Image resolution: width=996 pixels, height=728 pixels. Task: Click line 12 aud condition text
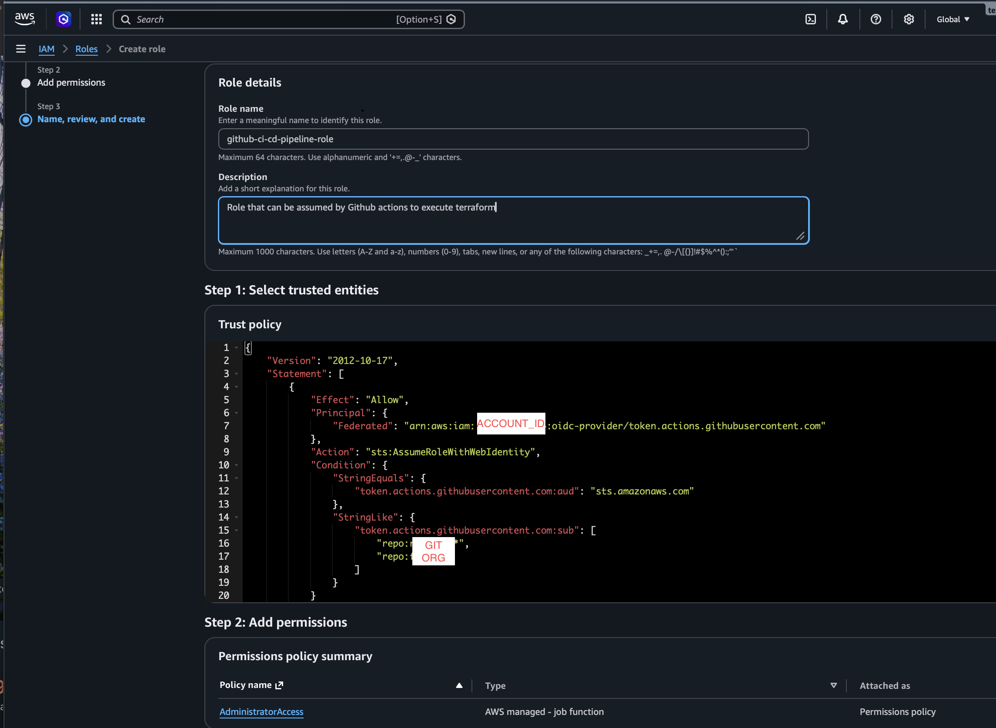[525, 491]
